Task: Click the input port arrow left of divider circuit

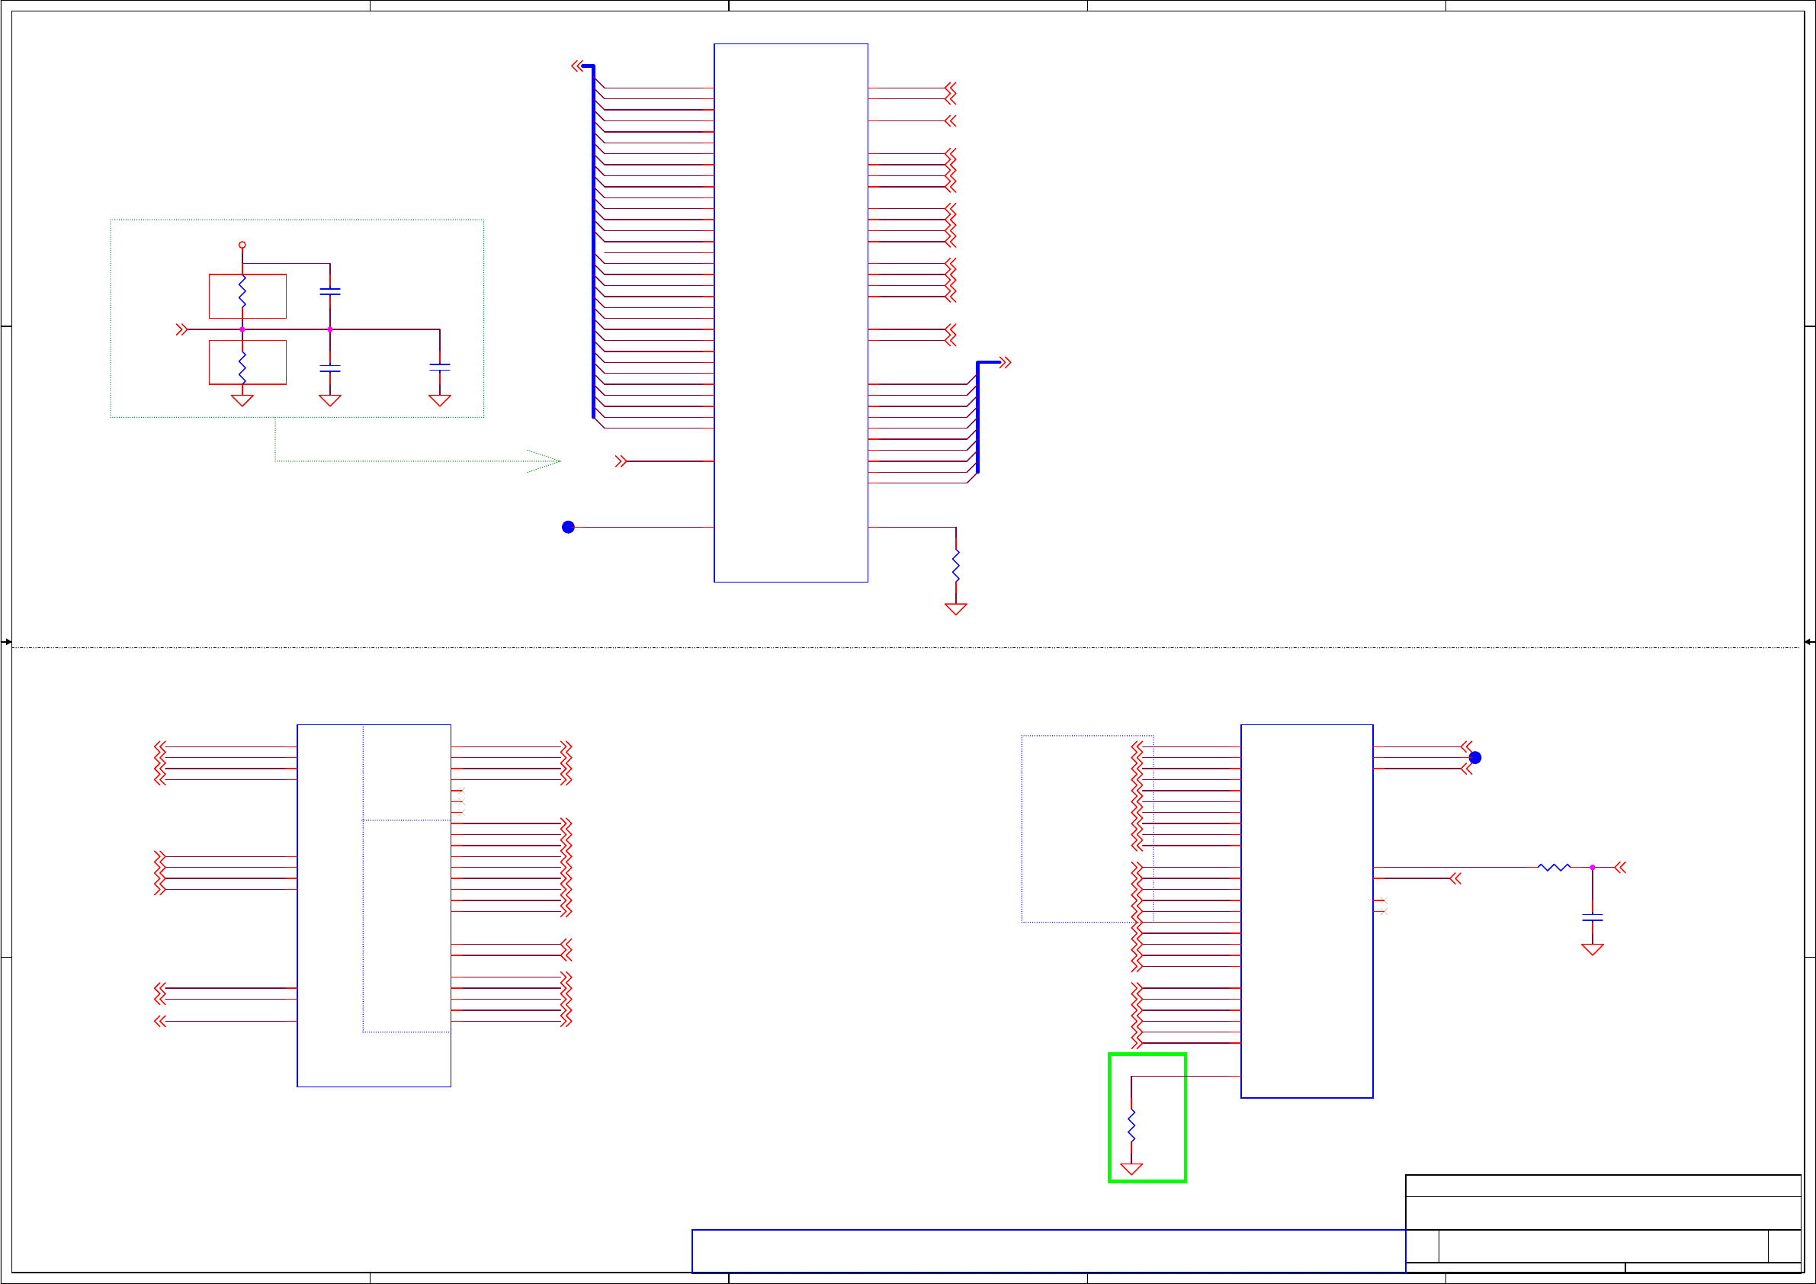Action: pos(182,329)
